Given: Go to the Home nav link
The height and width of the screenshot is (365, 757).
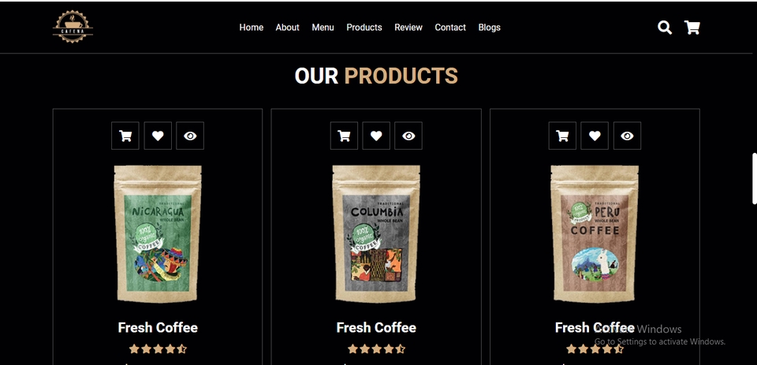Looking at the screenshot, I should (x=252, y=28).
